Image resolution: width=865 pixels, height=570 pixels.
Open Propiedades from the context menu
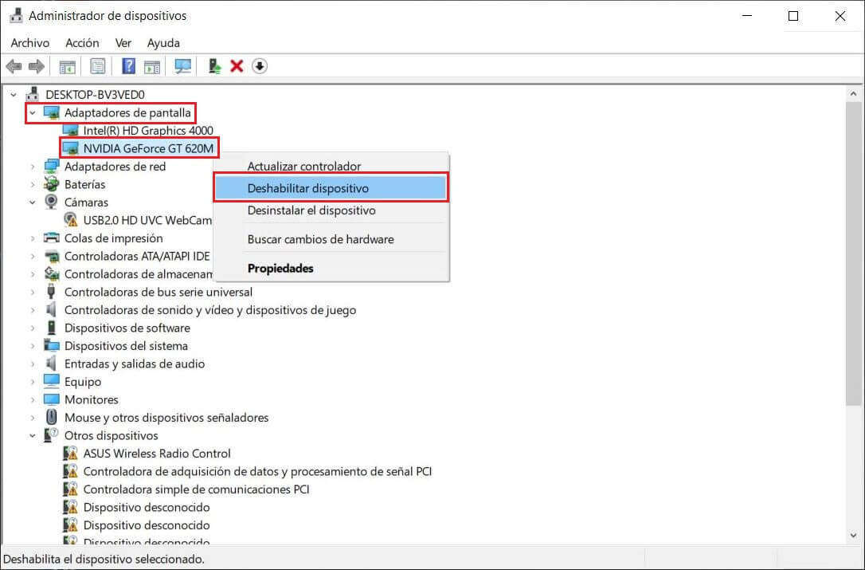click(x=331, y=269)
